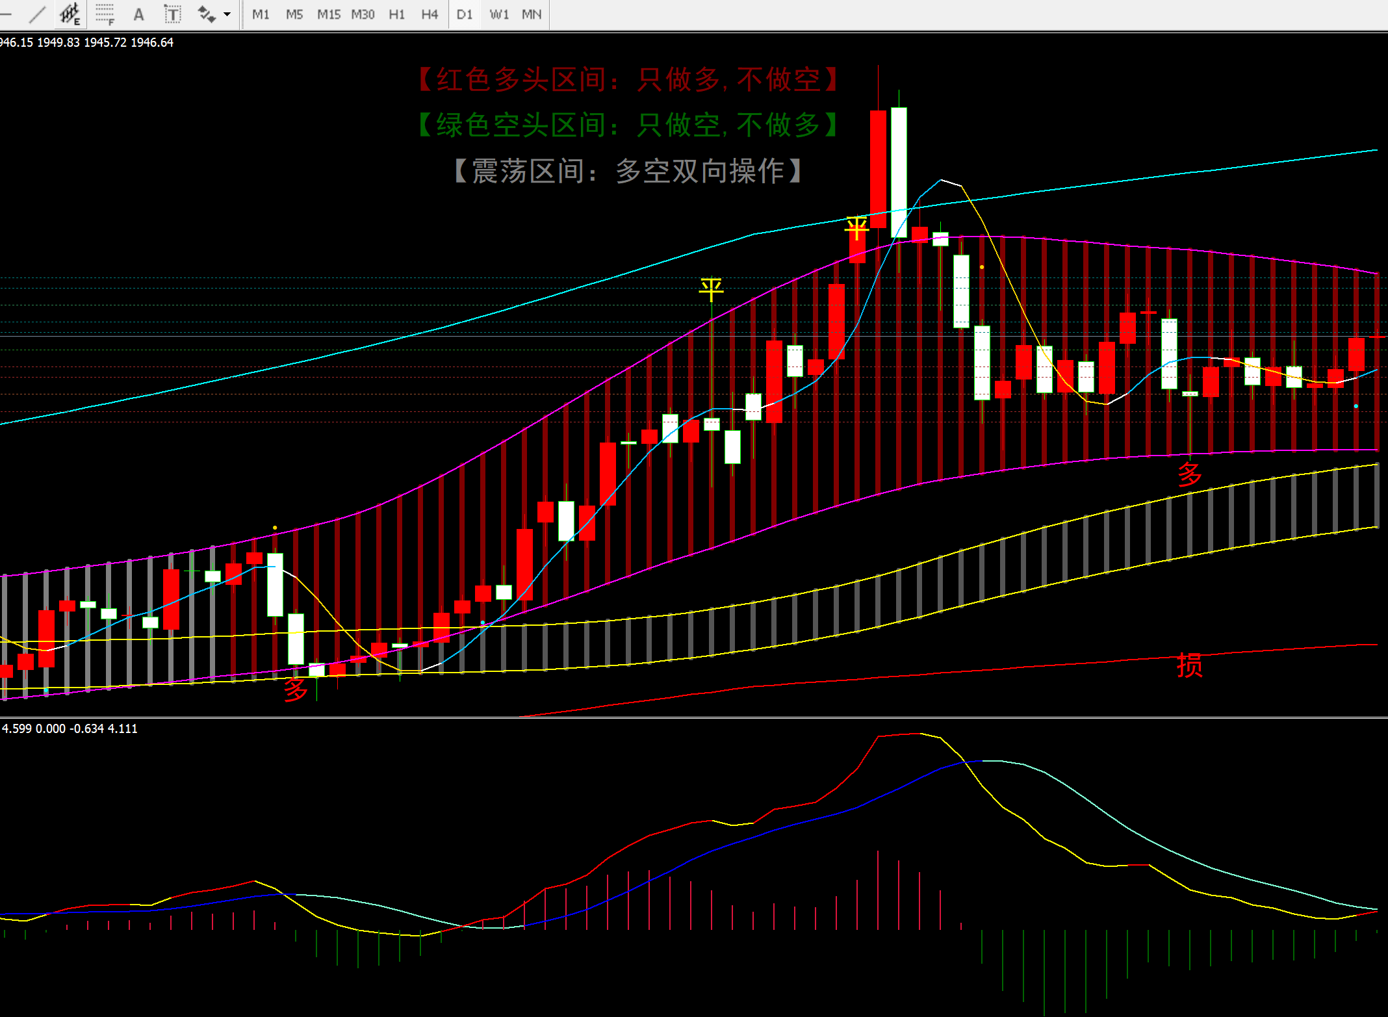Switch to M30 timeframe

tap(363, 14)
